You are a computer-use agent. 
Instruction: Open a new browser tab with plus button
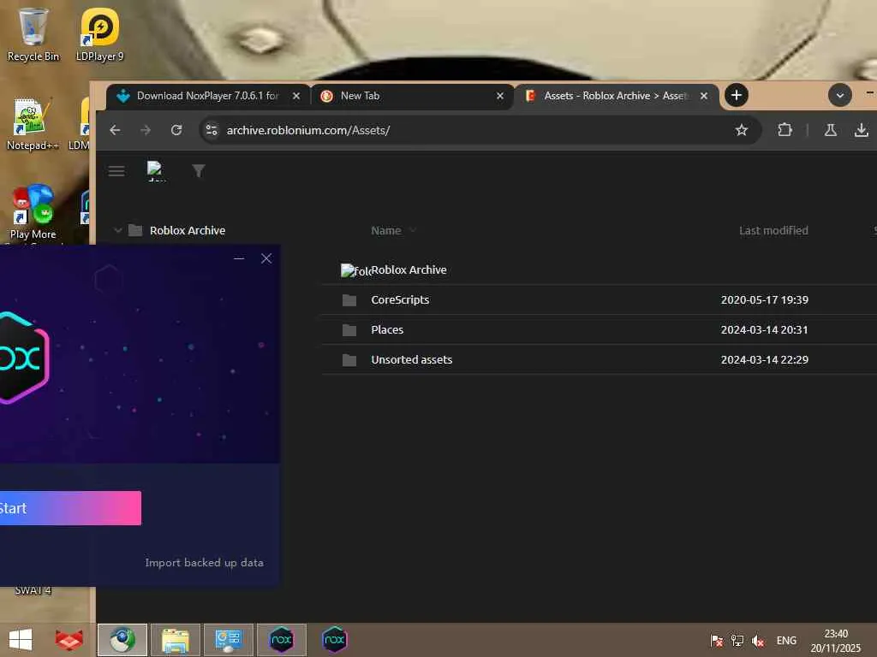737,95
